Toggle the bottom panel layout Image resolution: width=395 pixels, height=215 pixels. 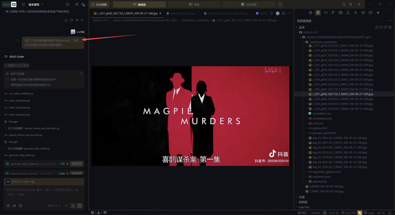[344, 5]
